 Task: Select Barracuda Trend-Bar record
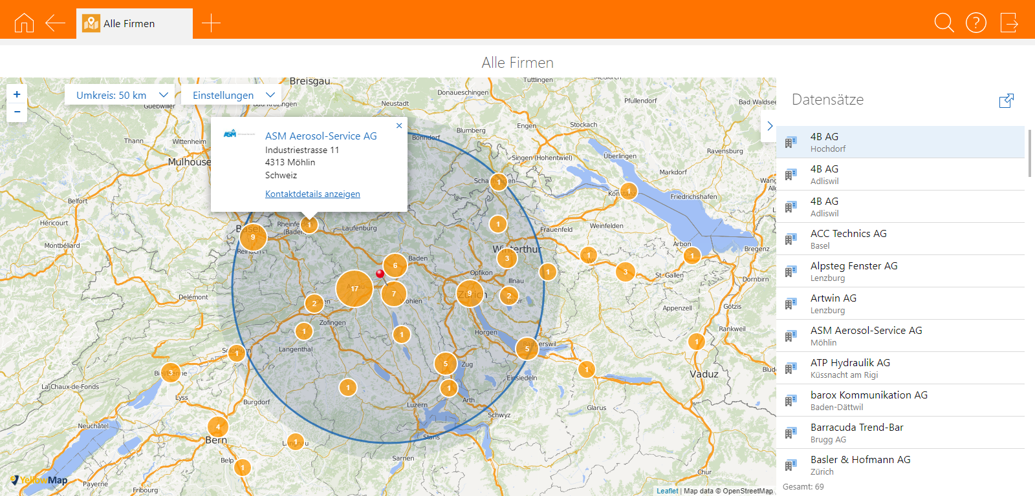(x=900, y=433)
